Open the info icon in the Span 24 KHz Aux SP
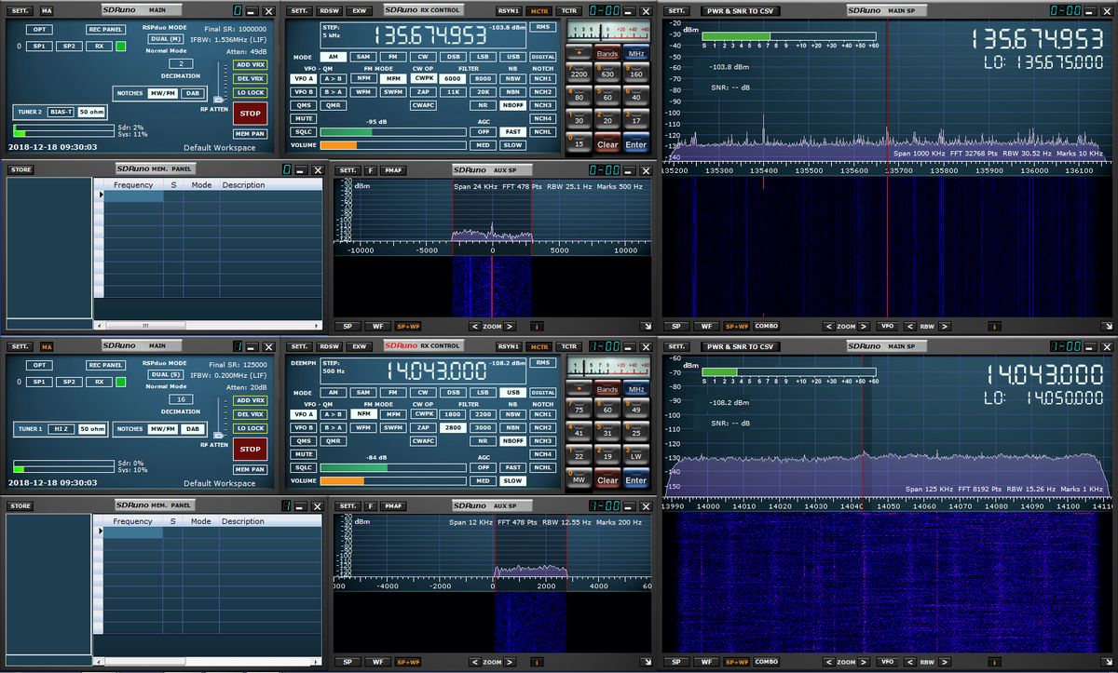This screenshot has height=673, width=1118. point(537,327)
